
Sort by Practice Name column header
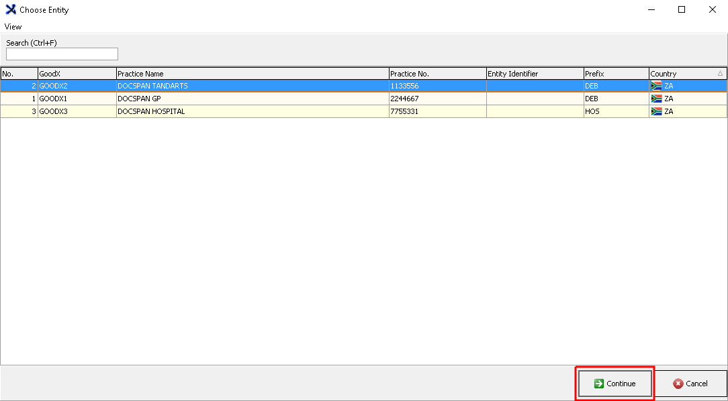click(x=253, y=74)
